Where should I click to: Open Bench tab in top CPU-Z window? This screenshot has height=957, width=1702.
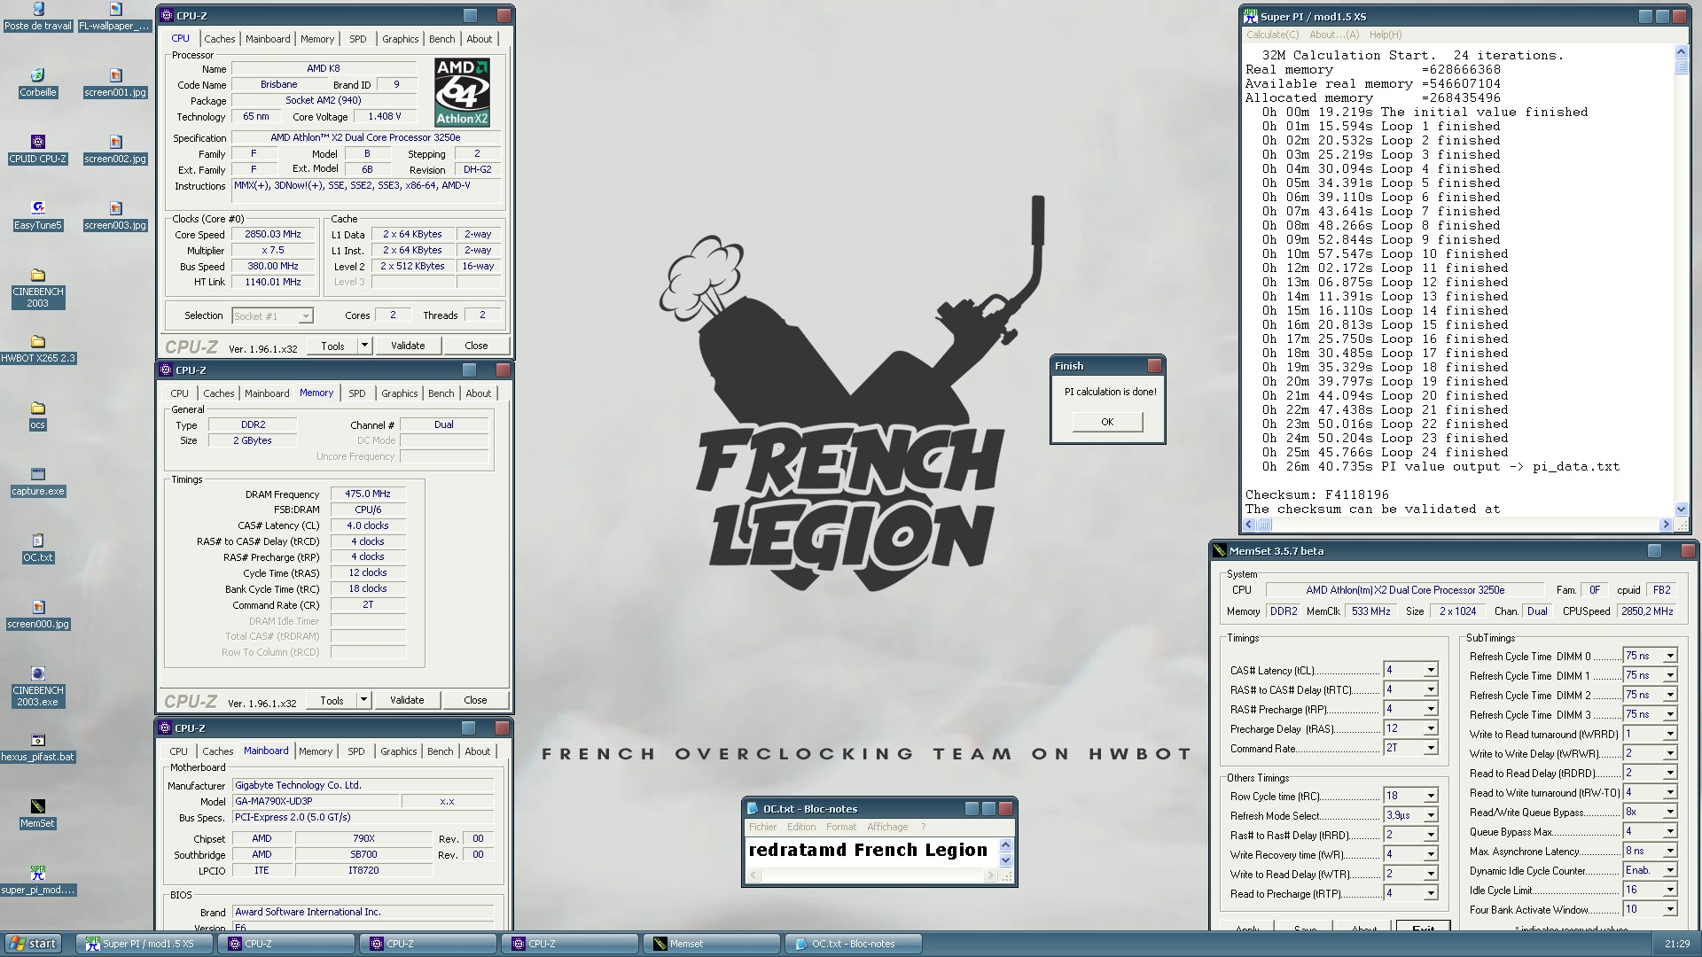point(441,39)
